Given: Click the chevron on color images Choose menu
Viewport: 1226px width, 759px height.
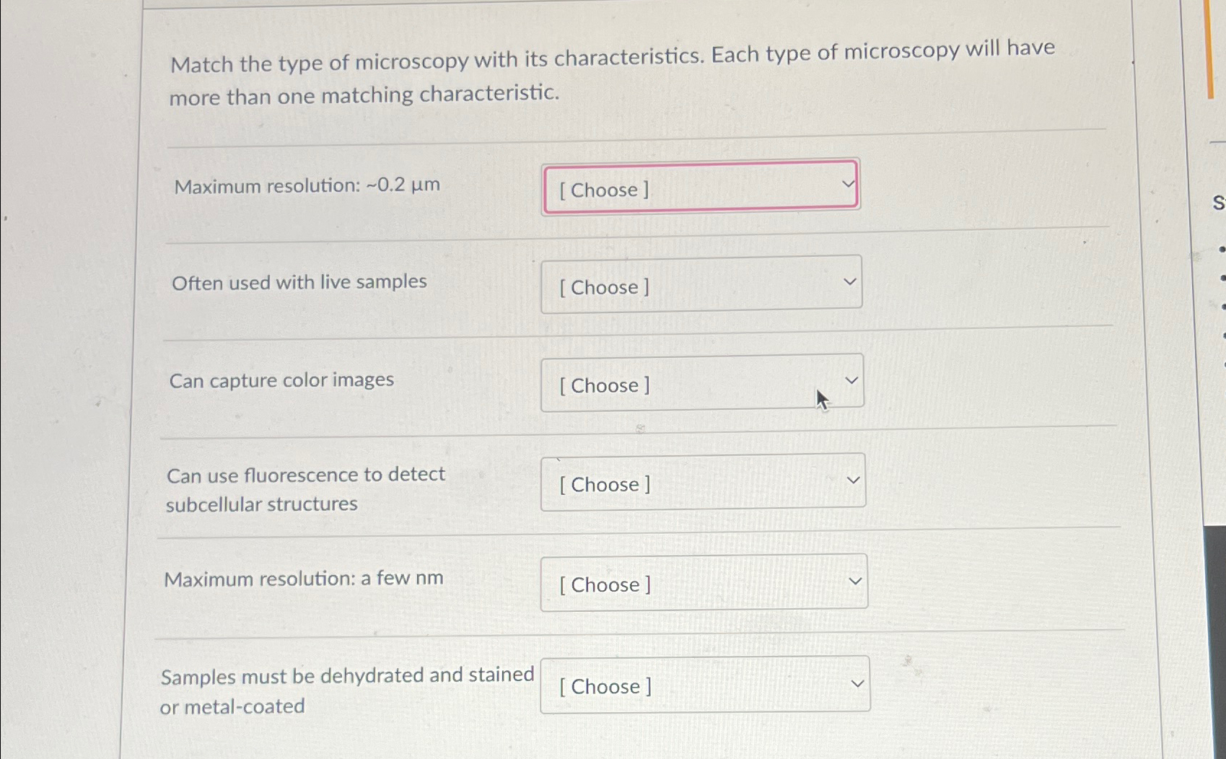Looking at the screenshot, I should click(x=853, y=379).
